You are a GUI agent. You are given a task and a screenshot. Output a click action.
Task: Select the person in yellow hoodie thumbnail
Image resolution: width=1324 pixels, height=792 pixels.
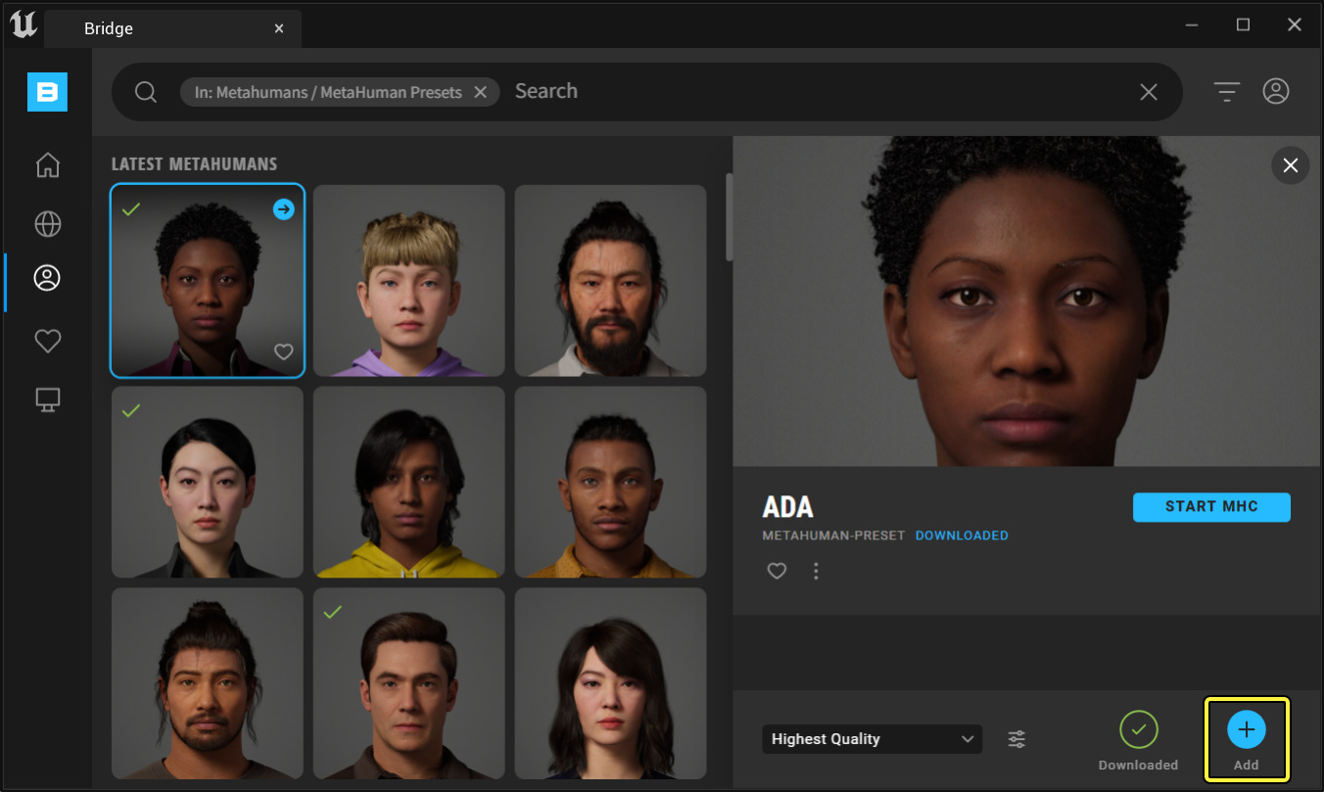point(409,482)
